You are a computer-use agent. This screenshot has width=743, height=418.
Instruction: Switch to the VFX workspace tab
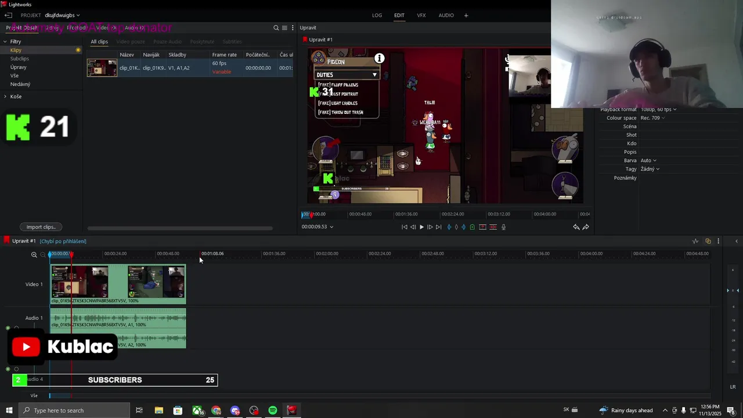(x=421, y=15)
